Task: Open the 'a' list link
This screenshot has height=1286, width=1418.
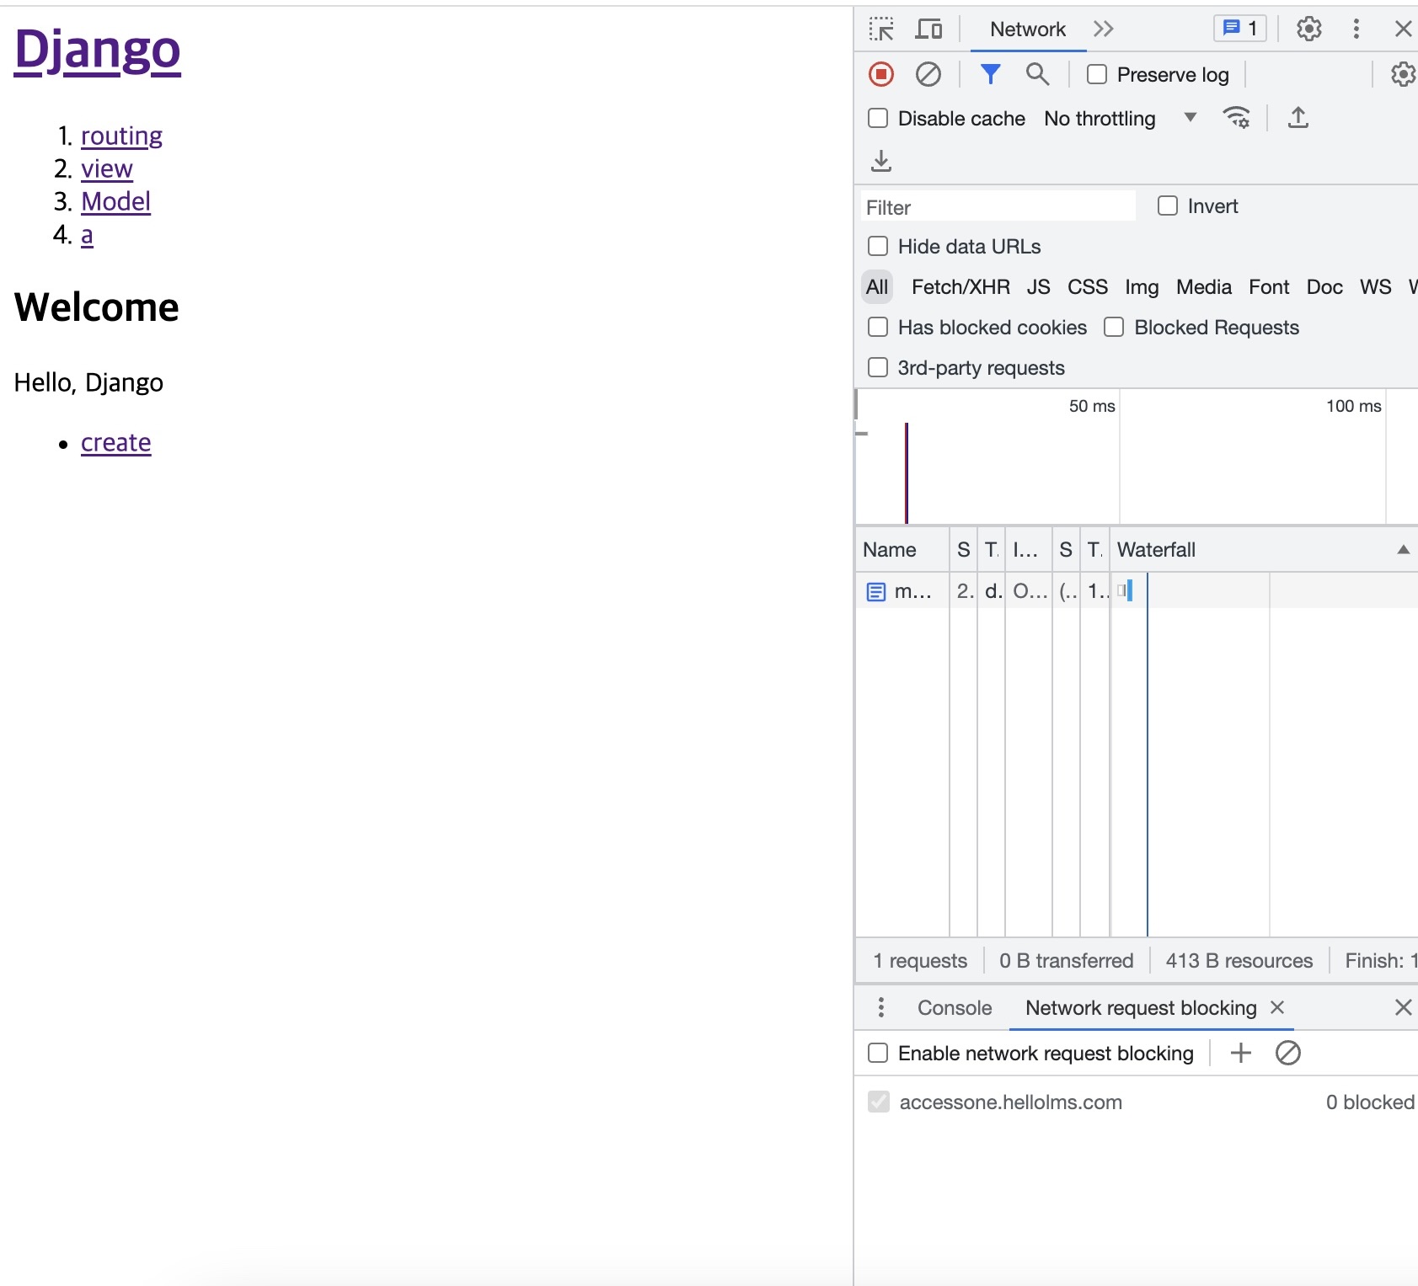Action: tap(87, 235)
